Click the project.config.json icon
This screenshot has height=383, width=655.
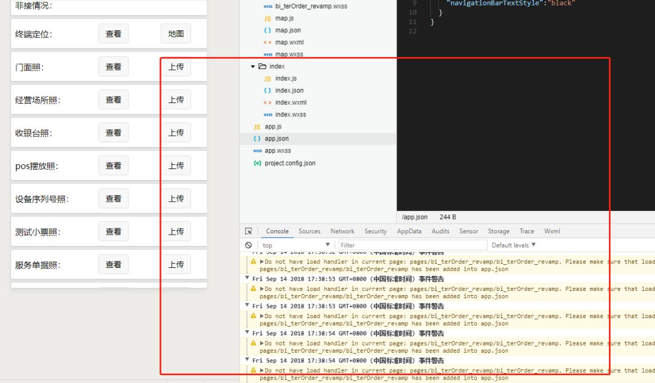(257, 163)
